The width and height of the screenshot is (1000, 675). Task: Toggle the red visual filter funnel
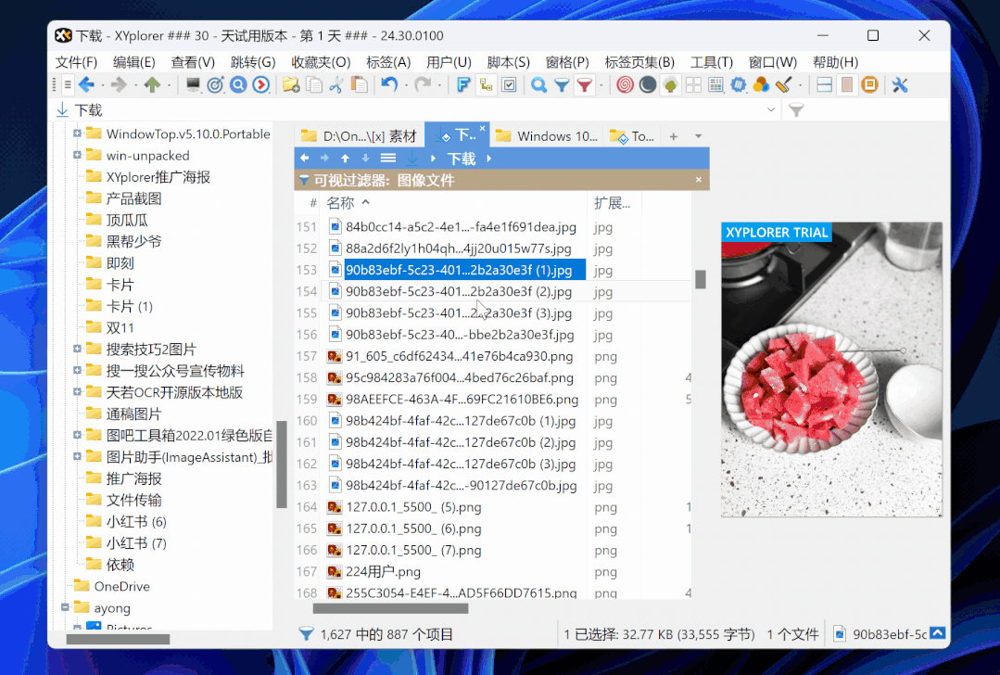584,85
